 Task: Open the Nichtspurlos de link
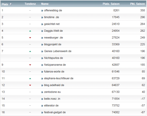(54, 58)
